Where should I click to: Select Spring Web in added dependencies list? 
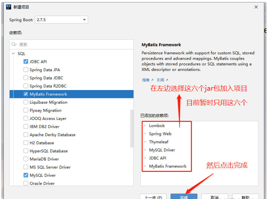click(160, 134)
